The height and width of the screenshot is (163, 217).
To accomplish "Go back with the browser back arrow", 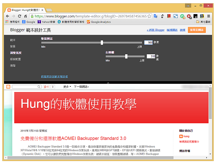I will (x=8, y=16).
